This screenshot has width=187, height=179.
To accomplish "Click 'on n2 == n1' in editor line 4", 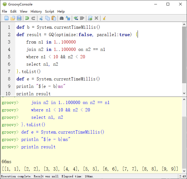I will (92, 50).
